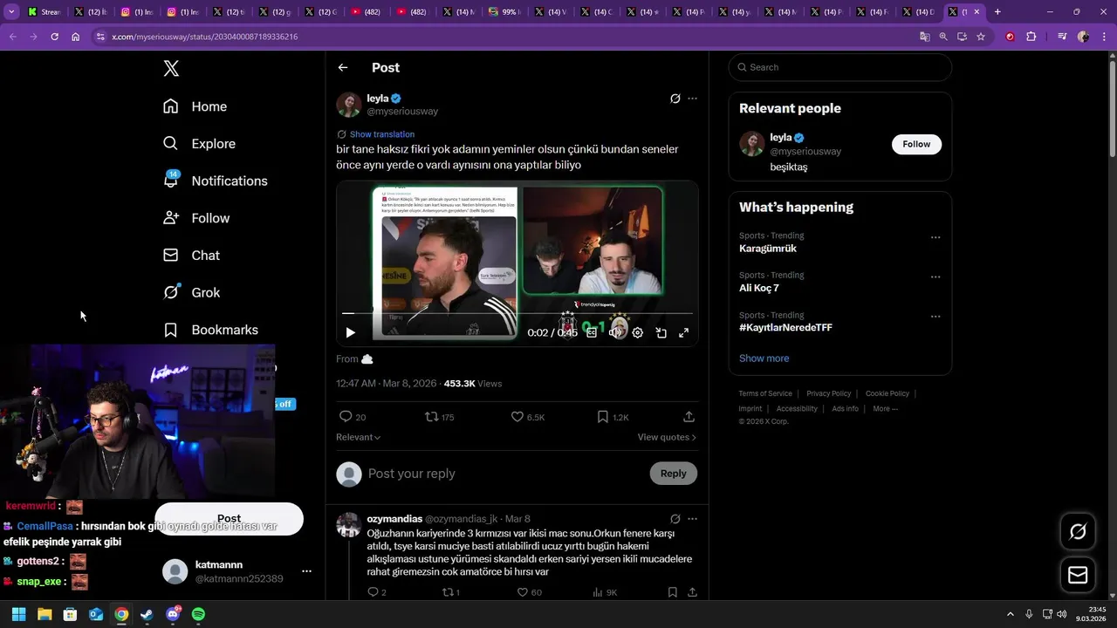The width and height of the screenshot is (1117, 628).
Task: Like the post with 6.5K likes
Action: point(528,417)
